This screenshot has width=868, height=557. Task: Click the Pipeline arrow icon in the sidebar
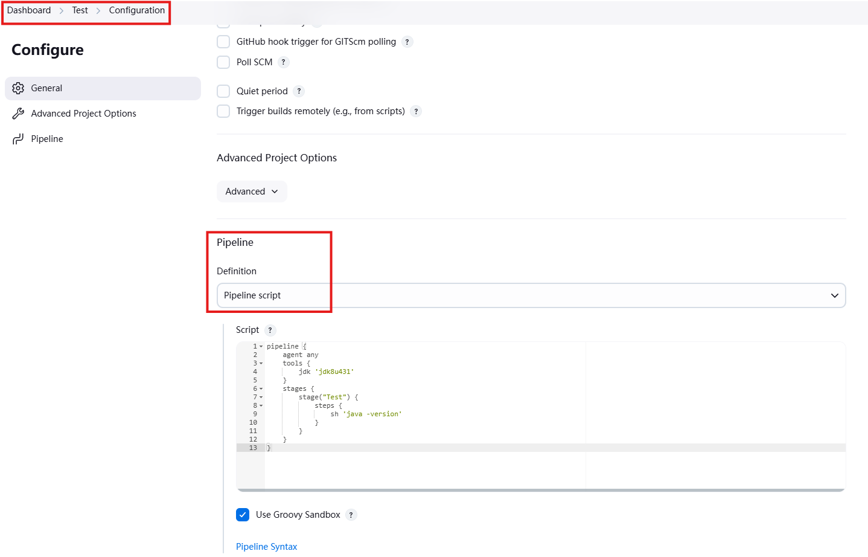click(x=18, y=138)
